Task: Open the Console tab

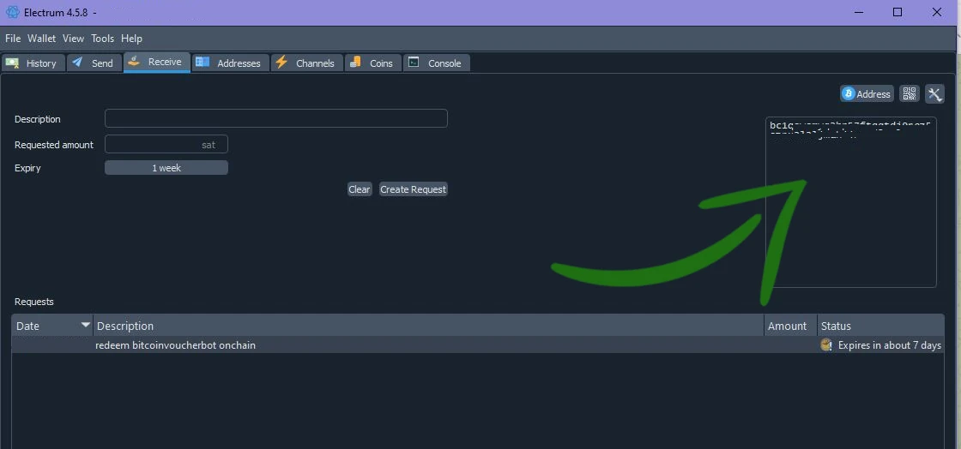Action: (x=436, y=63)
